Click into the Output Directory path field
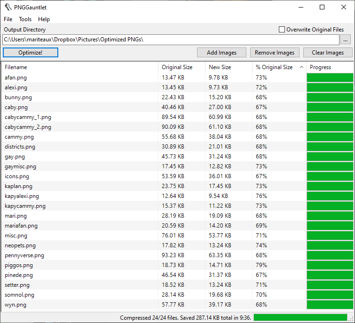 pyautogui.click(x=169, y=40)
